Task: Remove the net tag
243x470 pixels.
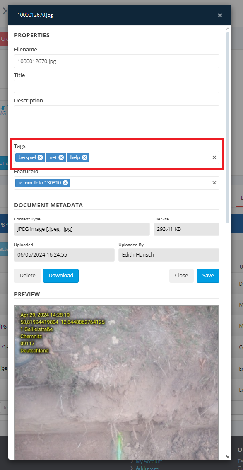Action: pyautogui.click(x=61, y=157)
